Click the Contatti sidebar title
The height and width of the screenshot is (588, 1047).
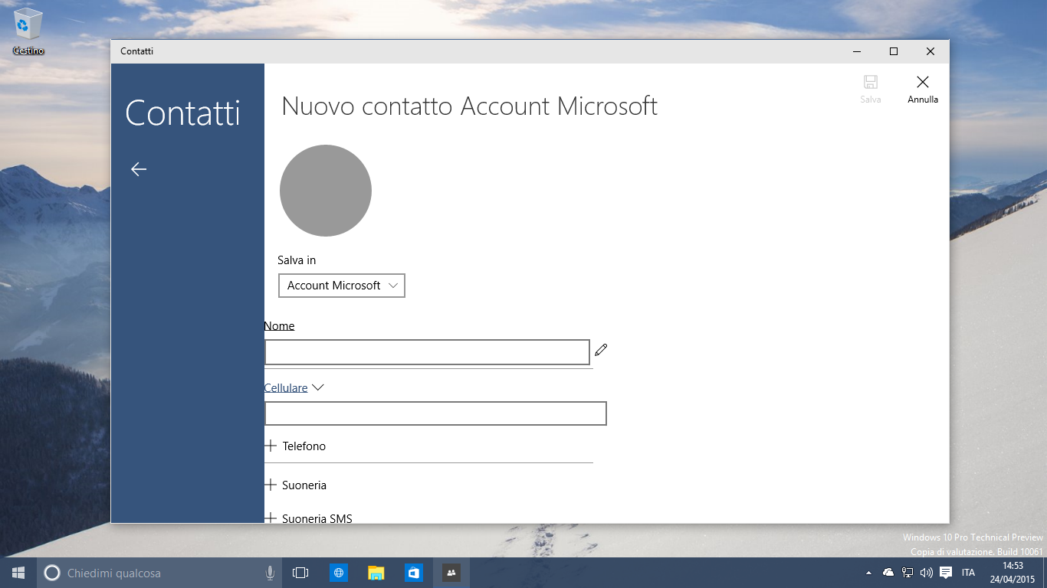(182, 113)
